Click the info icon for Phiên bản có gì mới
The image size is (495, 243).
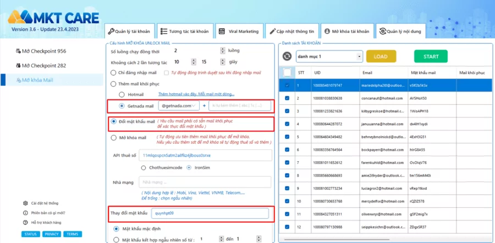coord(26,213)
